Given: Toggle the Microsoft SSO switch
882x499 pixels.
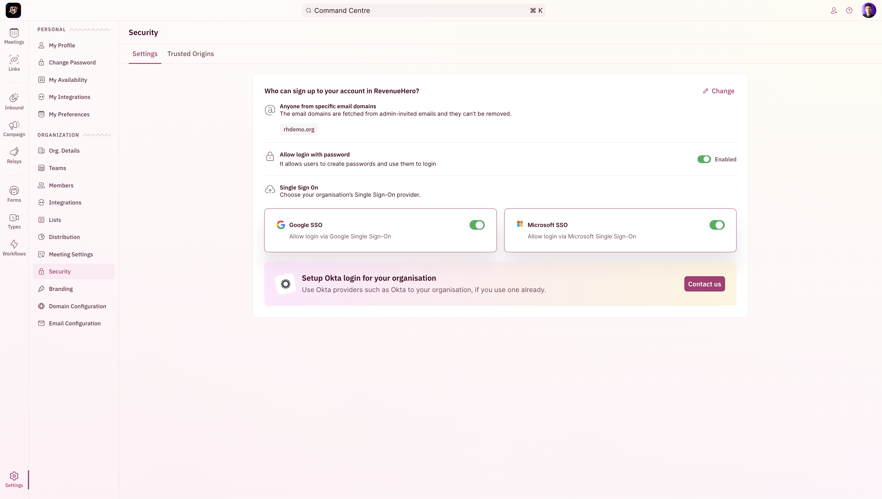Looking at the screenshot, I should pos(717,225).
